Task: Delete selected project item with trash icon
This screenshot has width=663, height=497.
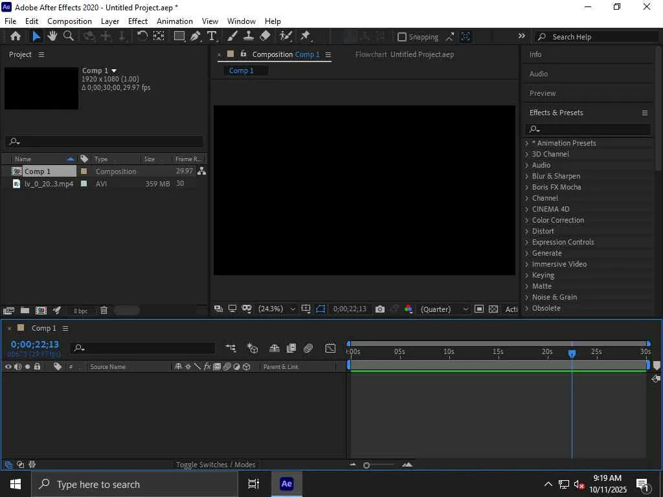Action: (x=104, y=311)
